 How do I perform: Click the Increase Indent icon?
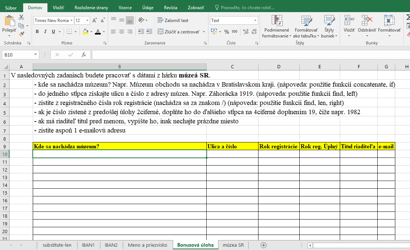149,32
